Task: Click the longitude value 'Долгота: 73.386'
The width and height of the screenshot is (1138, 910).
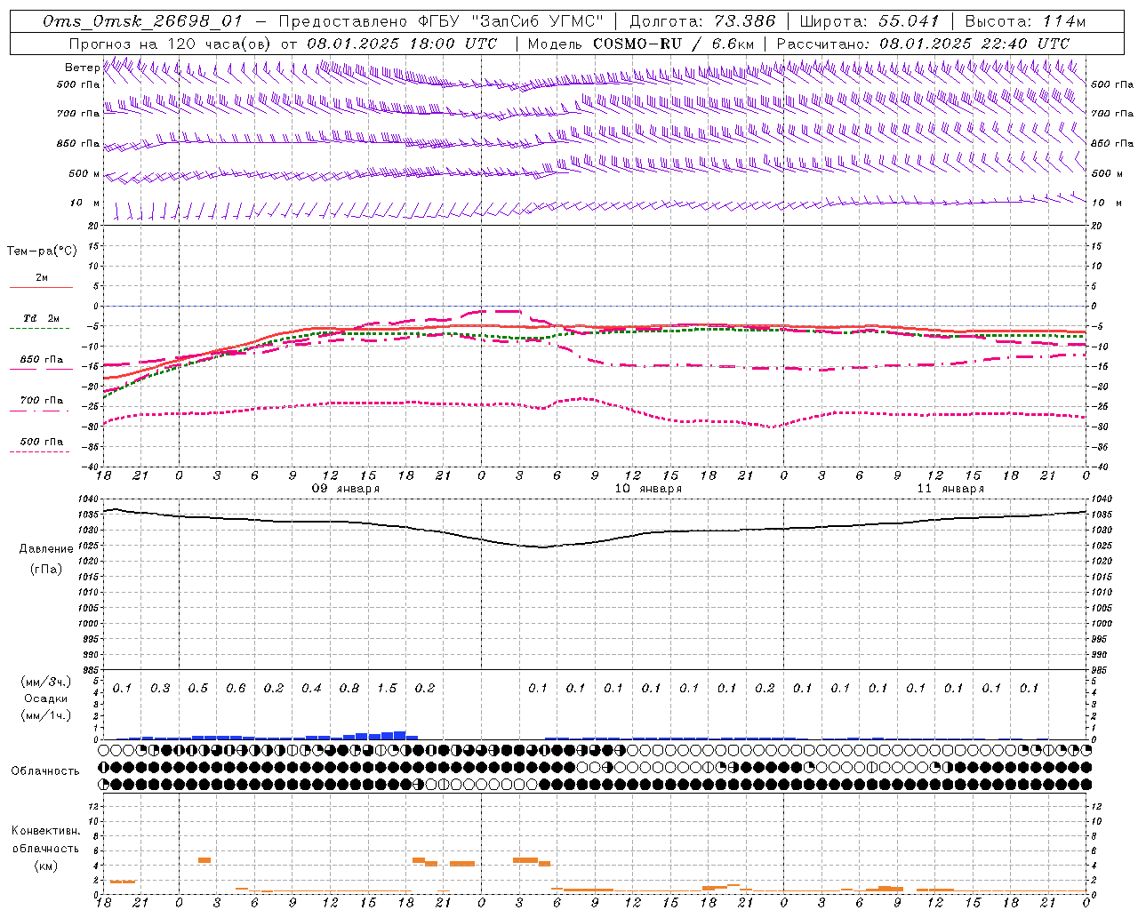Action: coord(702,21)
